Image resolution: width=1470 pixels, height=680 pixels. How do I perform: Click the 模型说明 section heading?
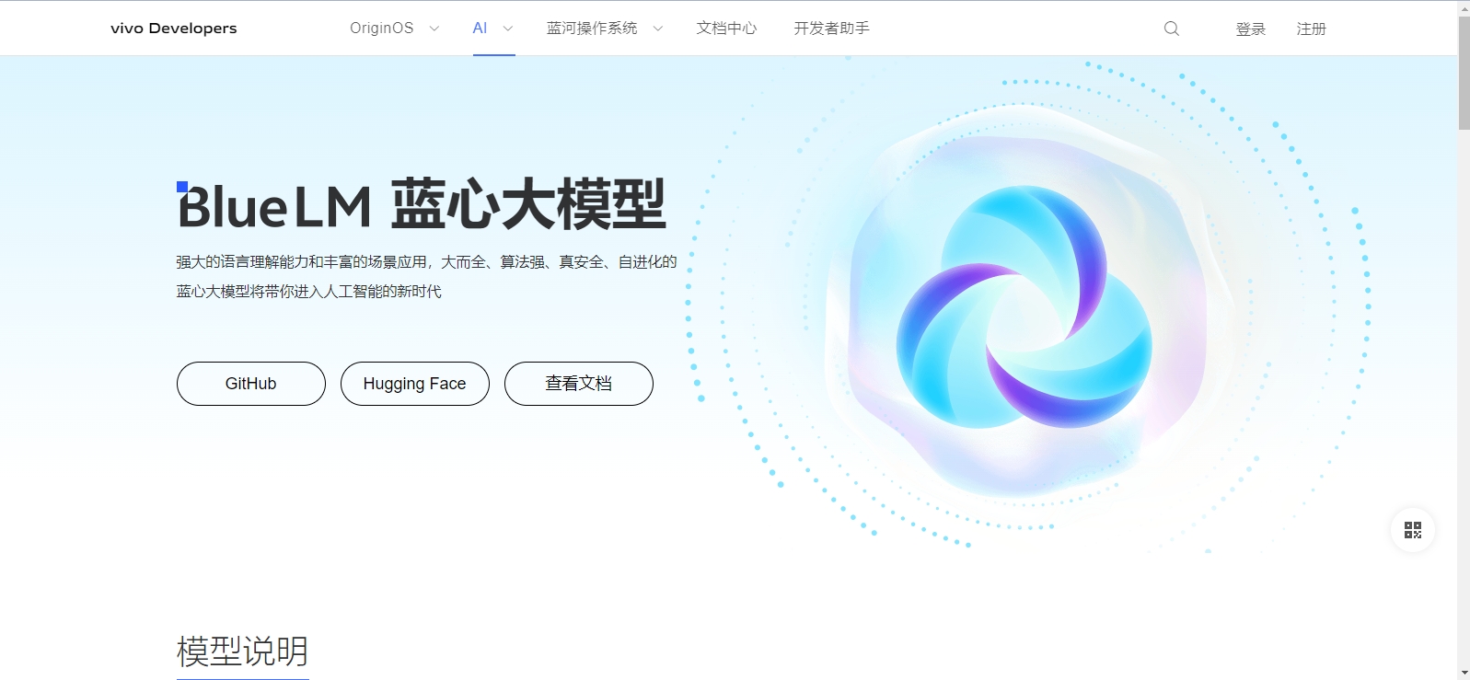click(x=242, y=651)
